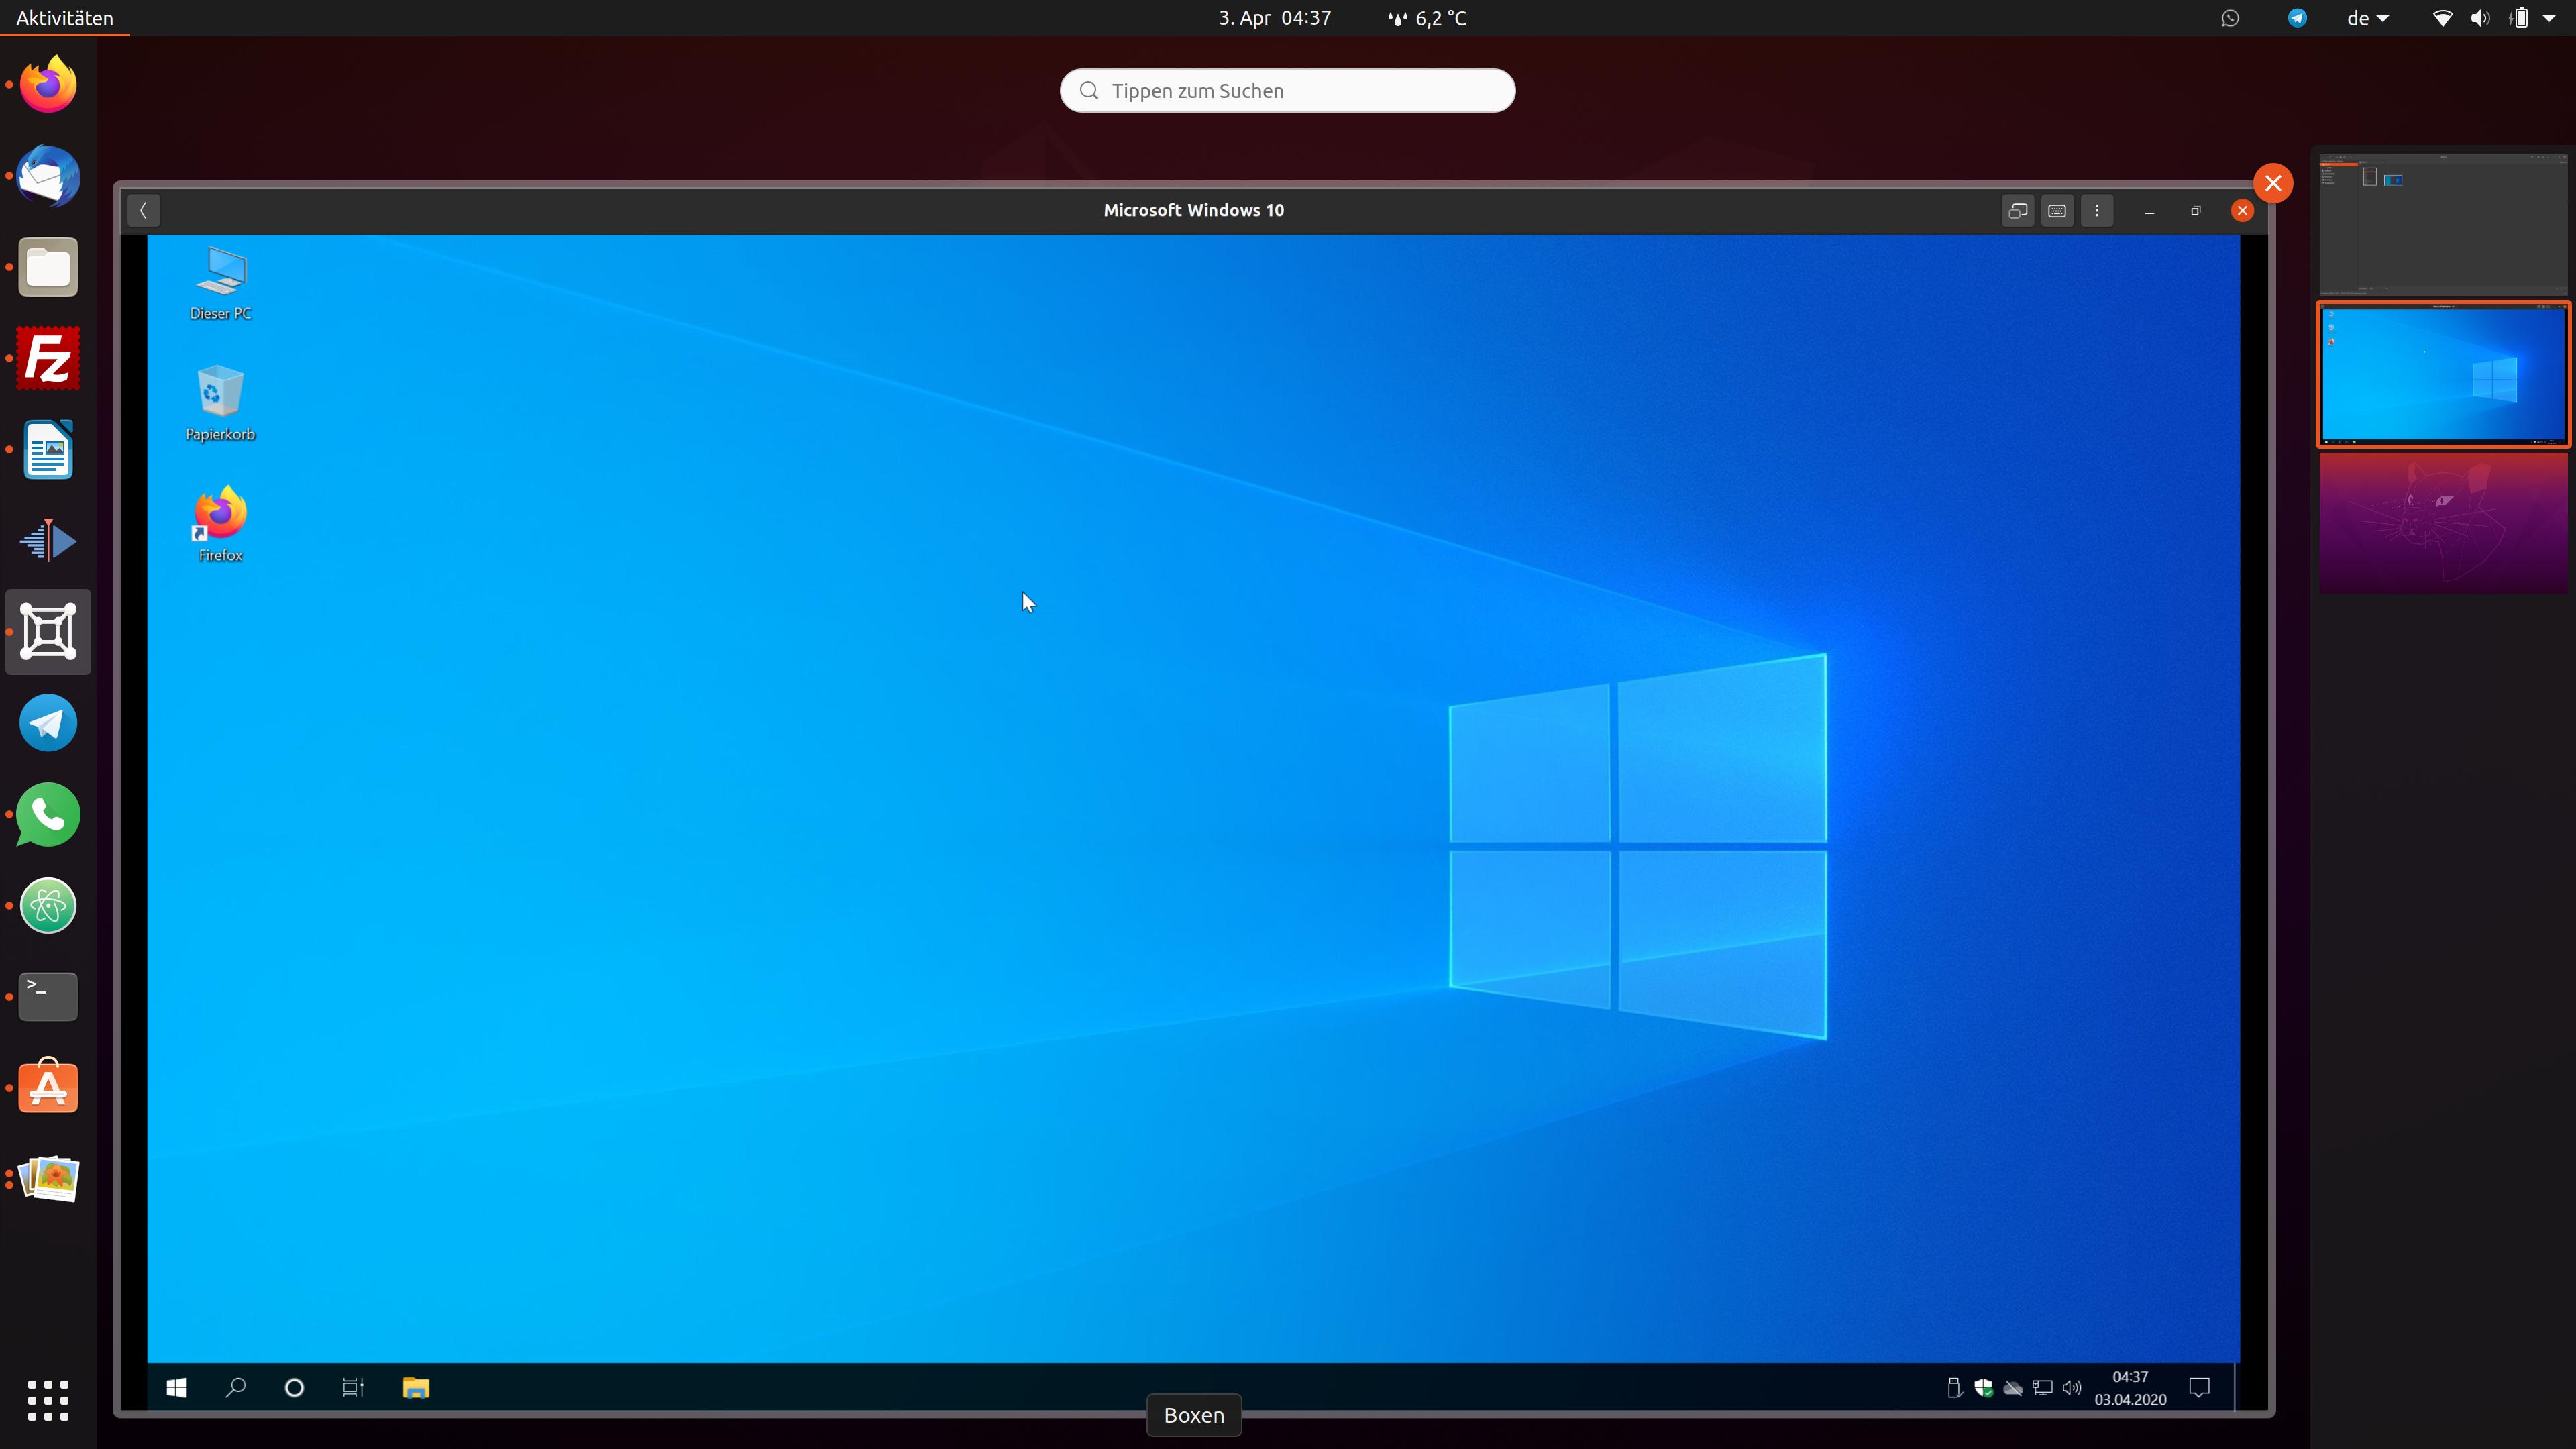Open the three-dot menu in Boxes header
The image size is (2576, 1449).
click(x=2097, y=210)
